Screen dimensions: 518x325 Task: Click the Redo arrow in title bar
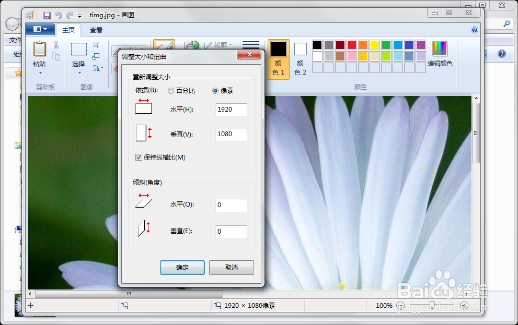(70, 15)
